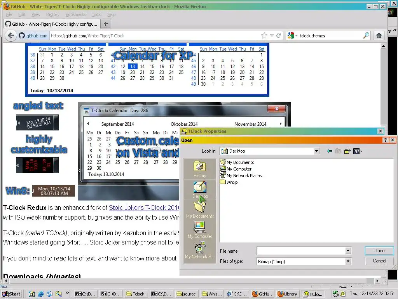Click the horizontal scrollbar right arrow
This screenshot has height=299, width=398.
[x=377, y=281]
